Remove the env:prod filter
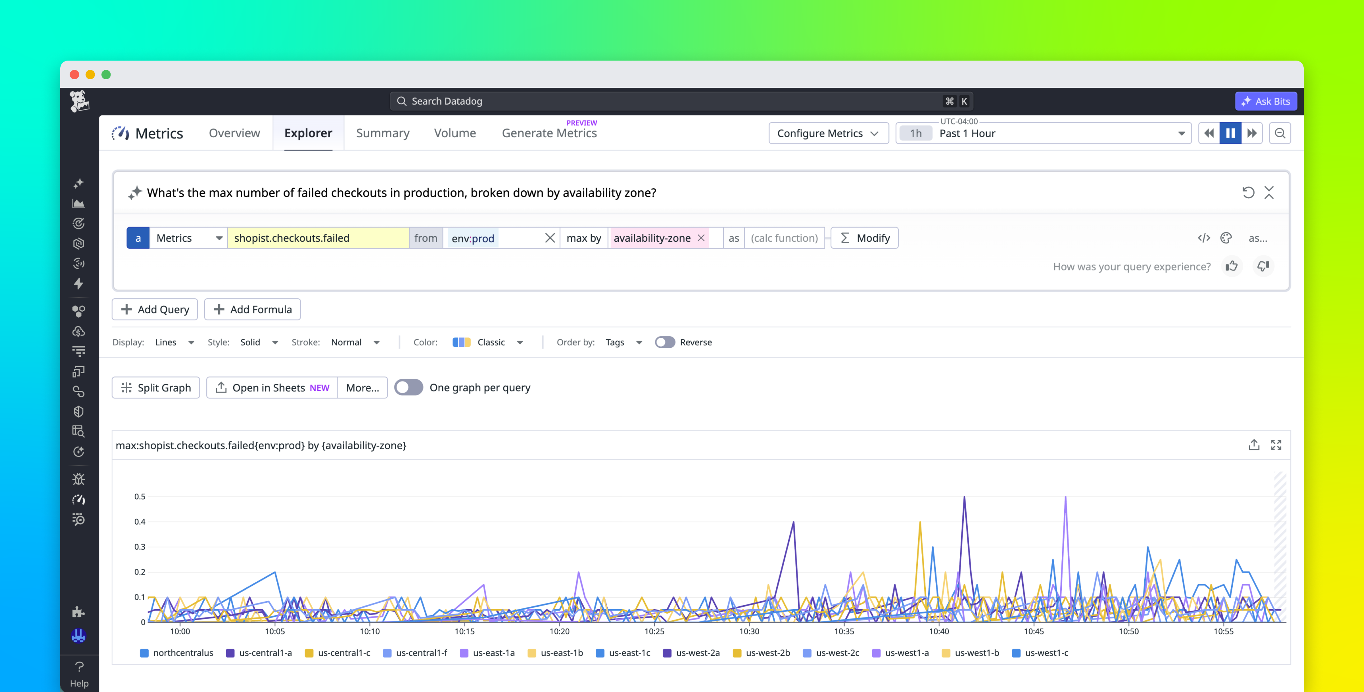The height and width of the screenshot is (692, 1364). tap(550, 238)
